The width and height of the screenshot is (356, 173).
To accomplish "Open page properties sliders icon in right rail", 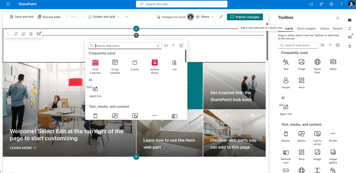I will tap(350, 28).
